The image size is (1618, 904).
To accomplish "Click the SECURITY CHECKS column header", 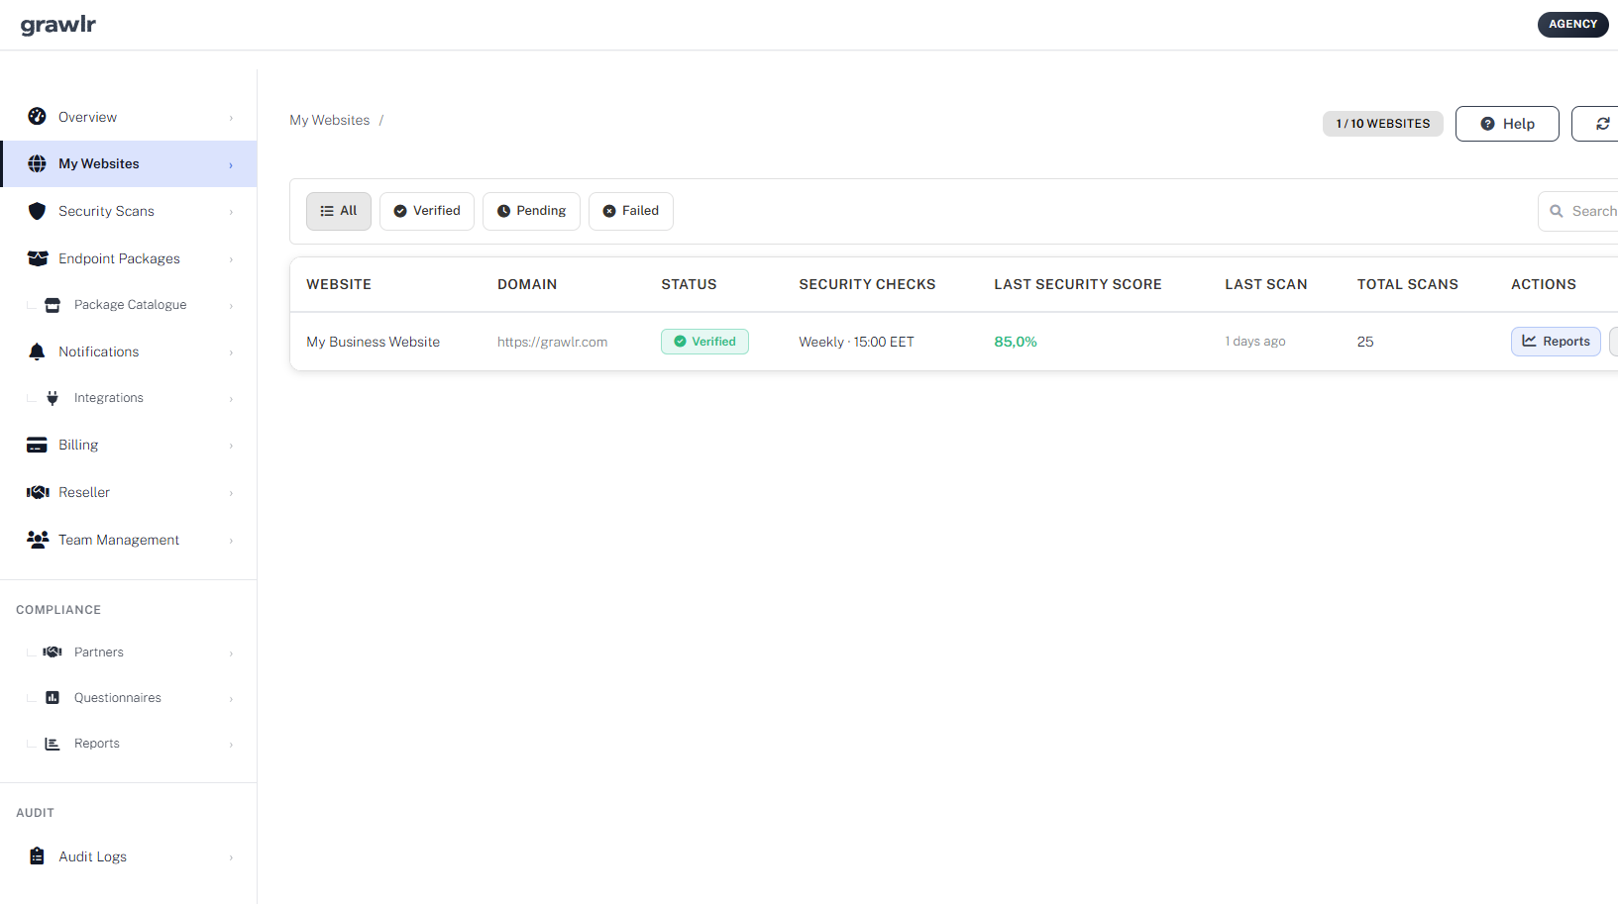I will [x=867, y=284].
